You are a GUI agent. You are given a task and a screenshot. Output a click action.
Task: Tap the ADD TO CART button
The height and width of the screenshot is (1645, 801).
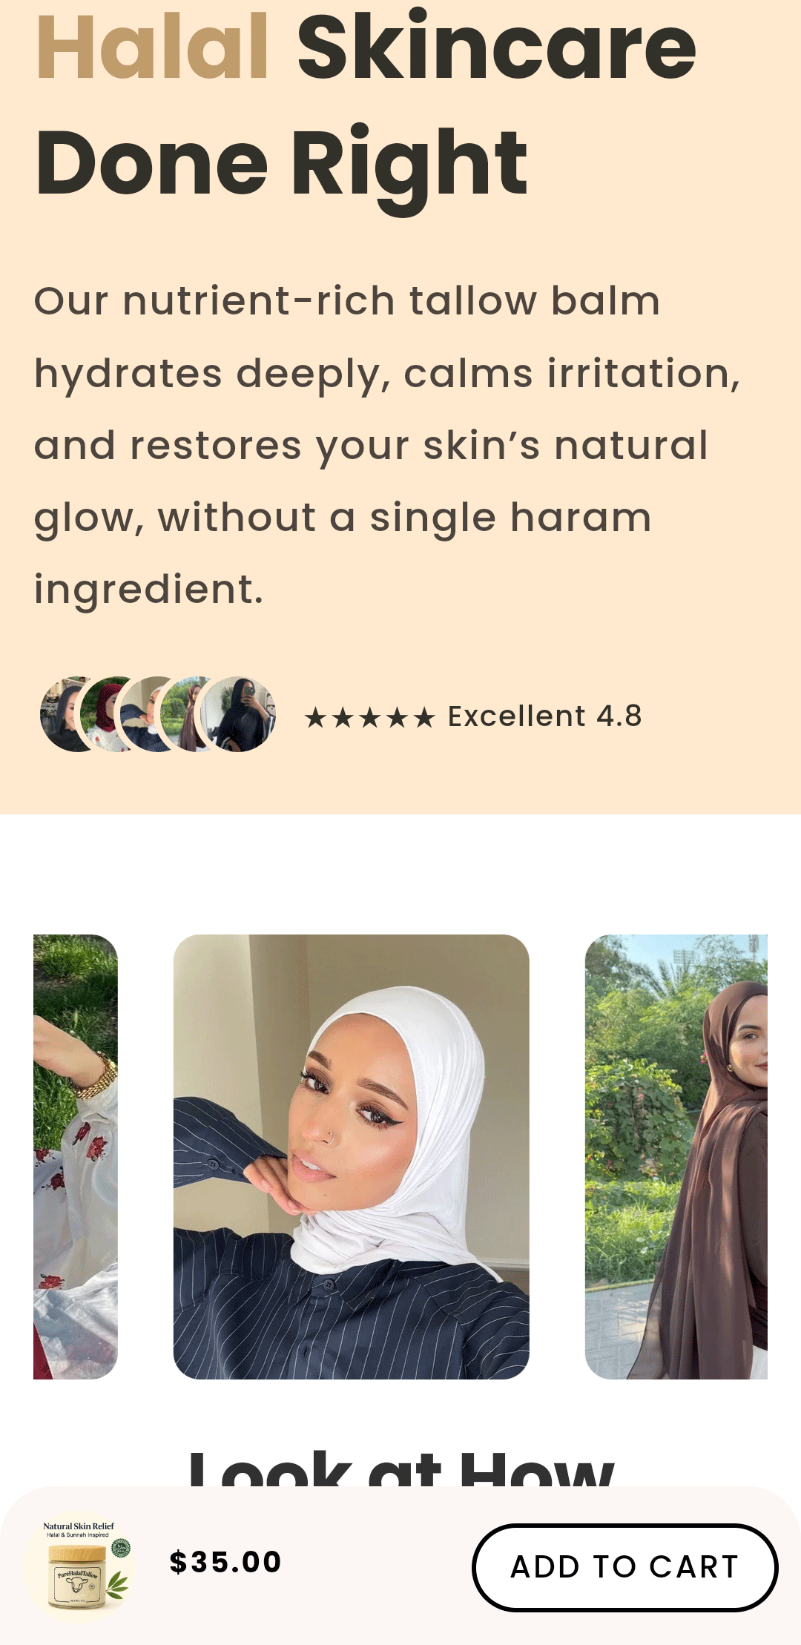pos(624,1567)
